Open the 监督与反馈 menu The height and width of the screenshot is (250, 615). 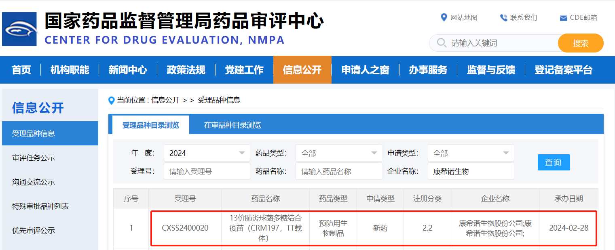pos(491,70)
